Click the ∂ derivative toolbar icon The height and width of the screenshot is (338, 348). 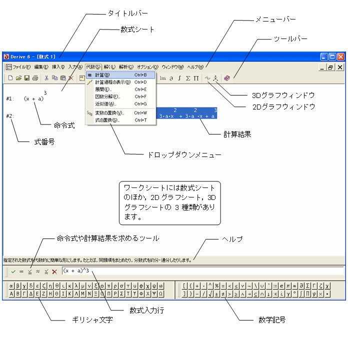pos(171,78)
